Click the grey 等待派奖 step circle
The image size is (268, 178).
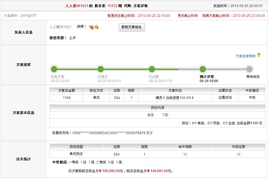tap(249, 69)
